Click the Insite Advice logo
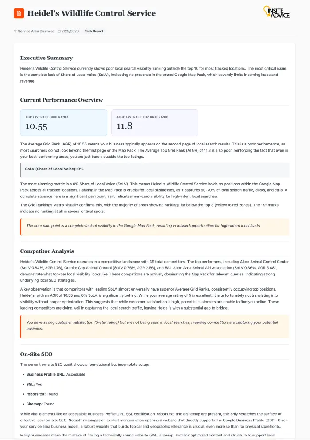This screenshot has height=440, width=310. [x=276, y=12]
